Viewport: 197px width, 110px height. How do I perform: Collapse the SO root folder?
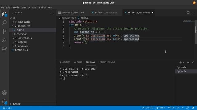11,18
